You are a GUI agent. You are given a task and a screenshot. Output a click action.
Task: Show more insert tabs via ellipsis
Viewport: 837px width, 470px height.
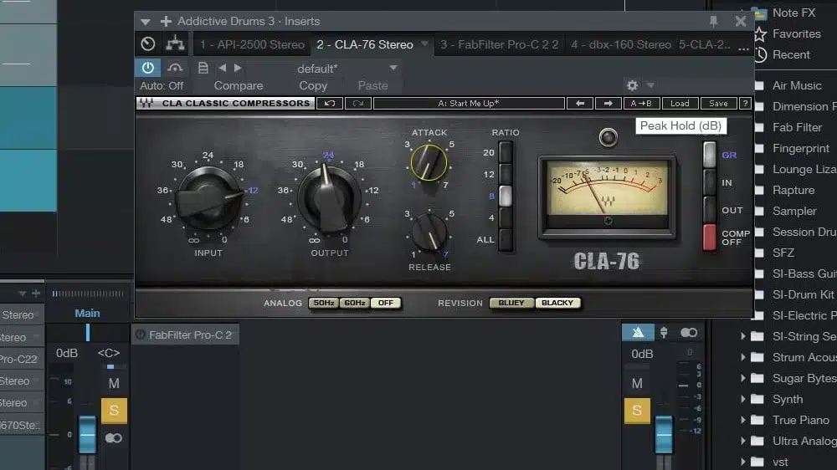click(743, 49)
